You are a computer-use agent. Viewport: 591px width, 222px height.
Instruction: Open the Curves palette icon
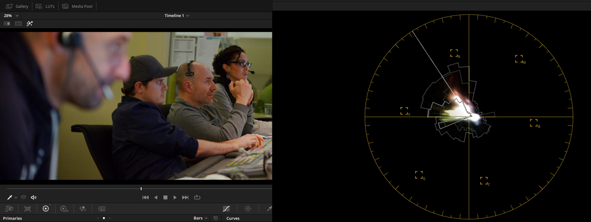click(226, 209)
